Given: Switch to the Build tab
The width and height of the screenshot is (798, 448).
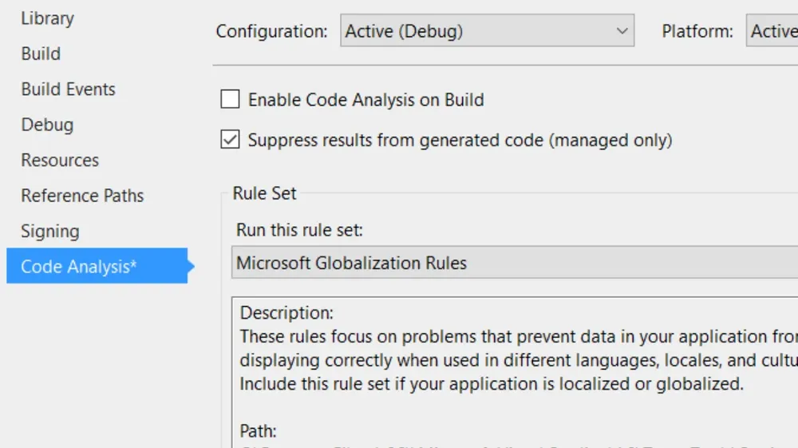Looking at the screenshot, I should [x=41, y=54].
